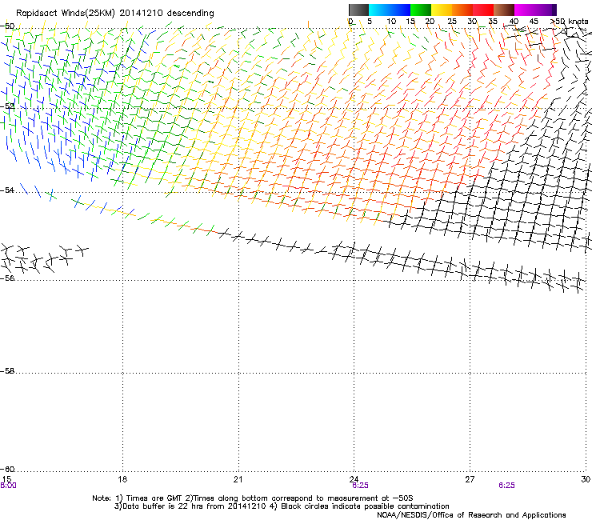Click the -56 latitude axis label

[7, 278]
